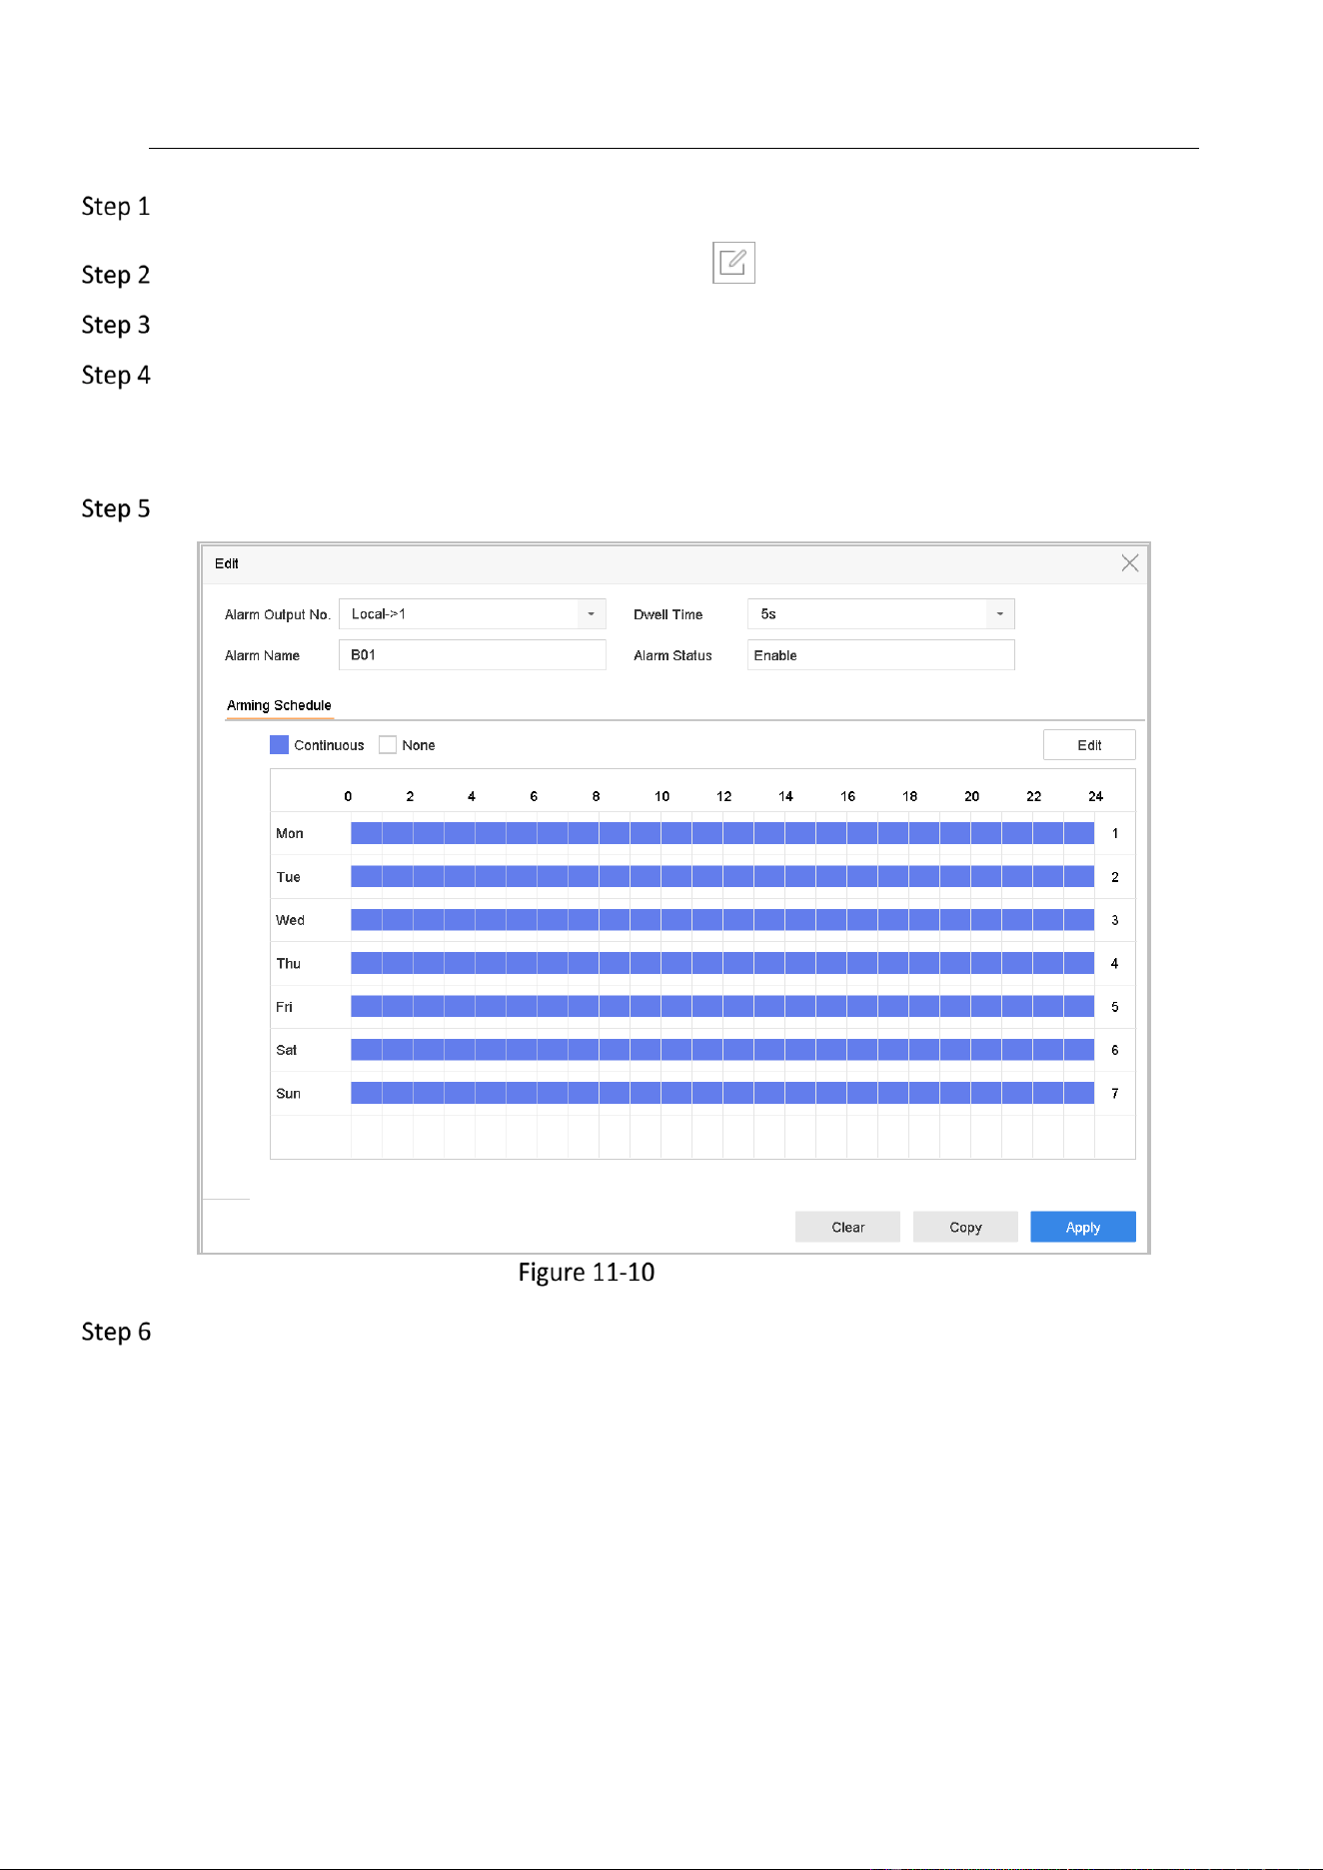Click the Mon schedule bar

(722, 833)
